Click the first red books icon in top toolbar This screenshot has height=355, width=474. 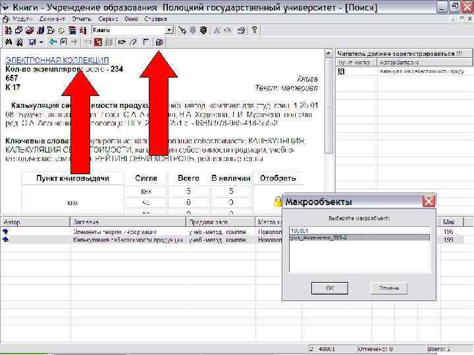coord(9,30)
